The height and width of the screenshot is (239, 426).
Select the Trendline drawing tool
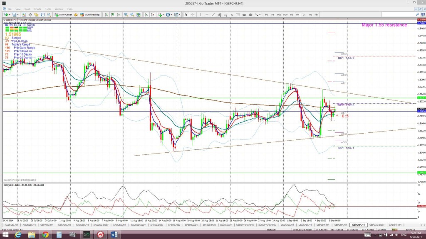[213, 15]
